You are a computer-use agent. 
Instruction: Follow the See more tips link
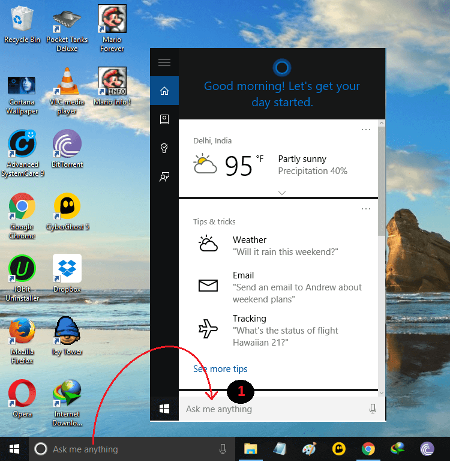click(x=220, y=369)
